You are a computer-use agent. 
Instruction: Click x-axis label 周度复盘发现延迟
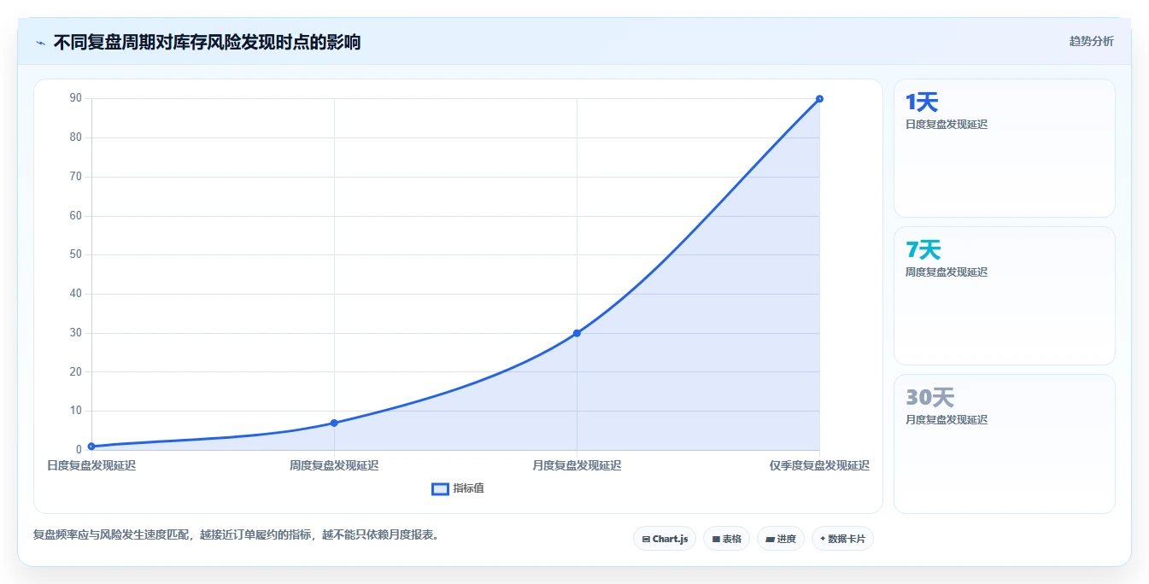334,465
